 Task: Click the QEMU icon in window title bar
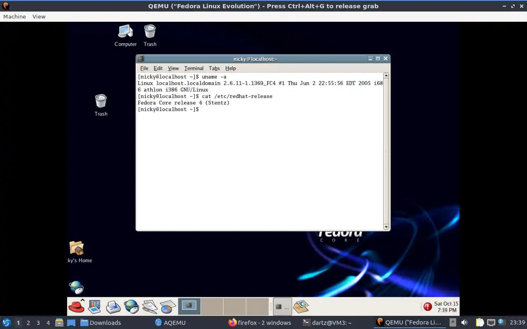6,6
